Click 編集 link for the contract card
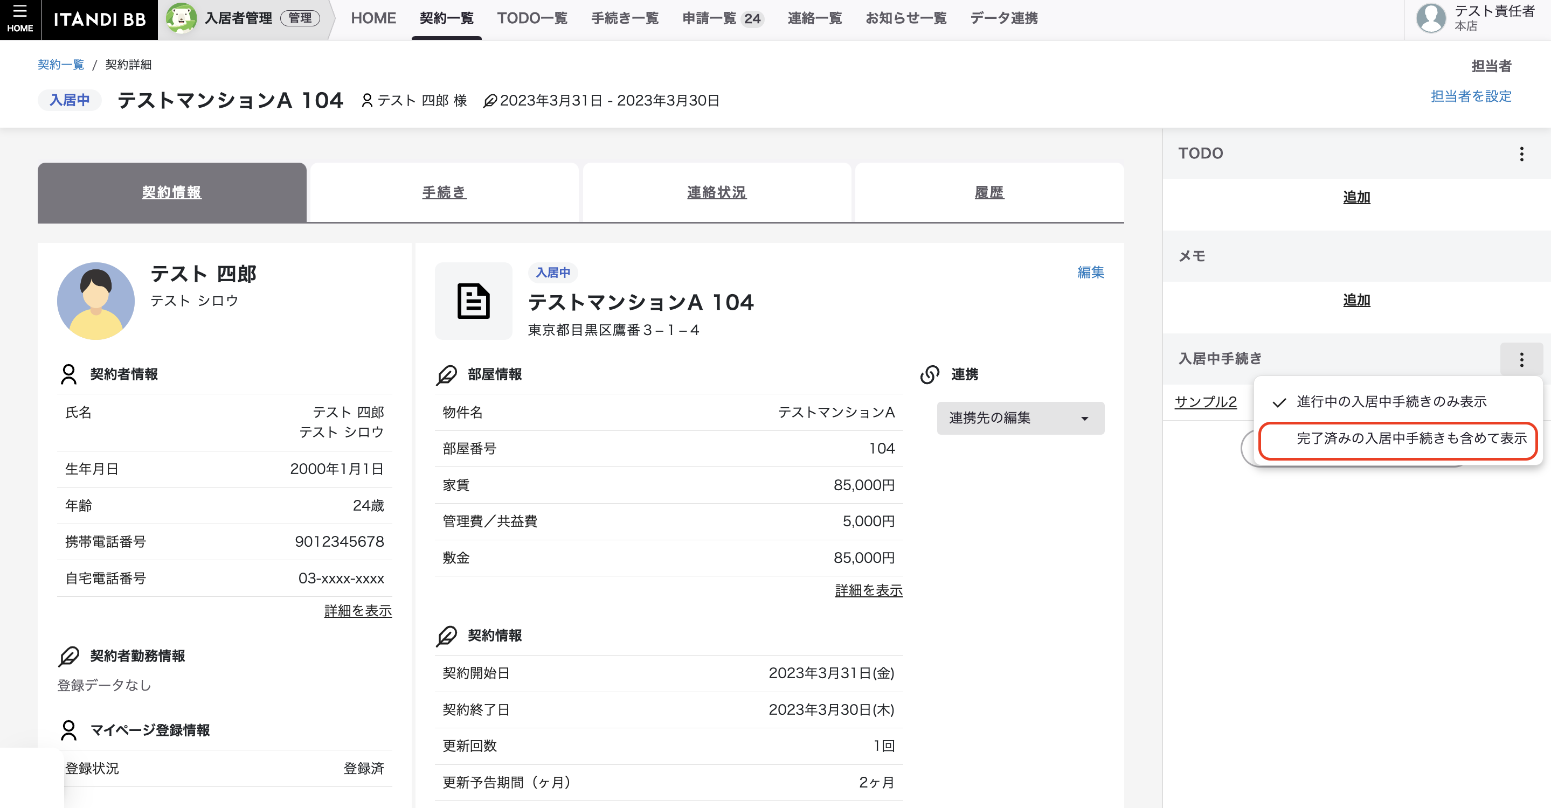 click(x=1090, y=273)
